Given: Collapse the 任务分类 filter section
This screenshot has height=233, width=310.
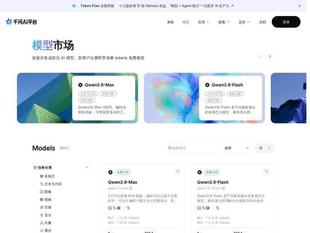Looking at the screenshot, I should (x=88, y=168).
